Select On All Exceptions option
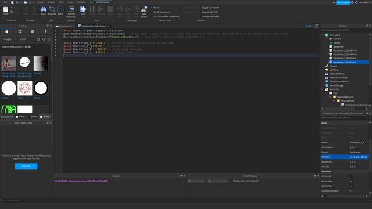The width and height of the screenshot is (372, 209). [160, 12]
